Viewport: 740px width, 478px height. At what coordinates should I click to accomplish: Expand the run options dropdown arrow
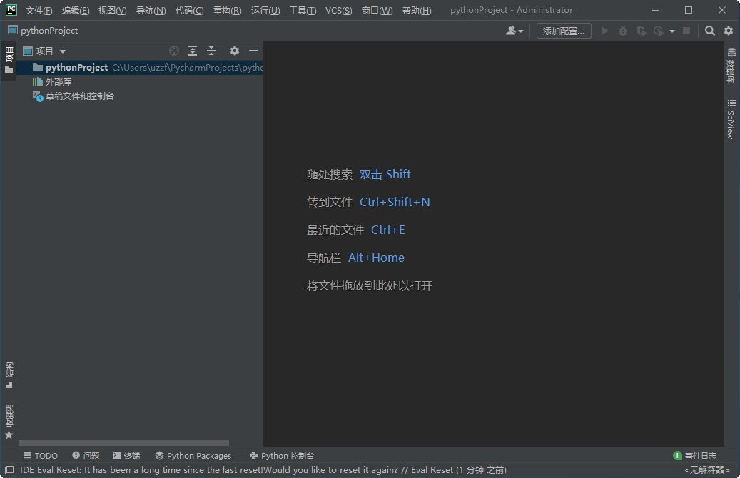672,31
